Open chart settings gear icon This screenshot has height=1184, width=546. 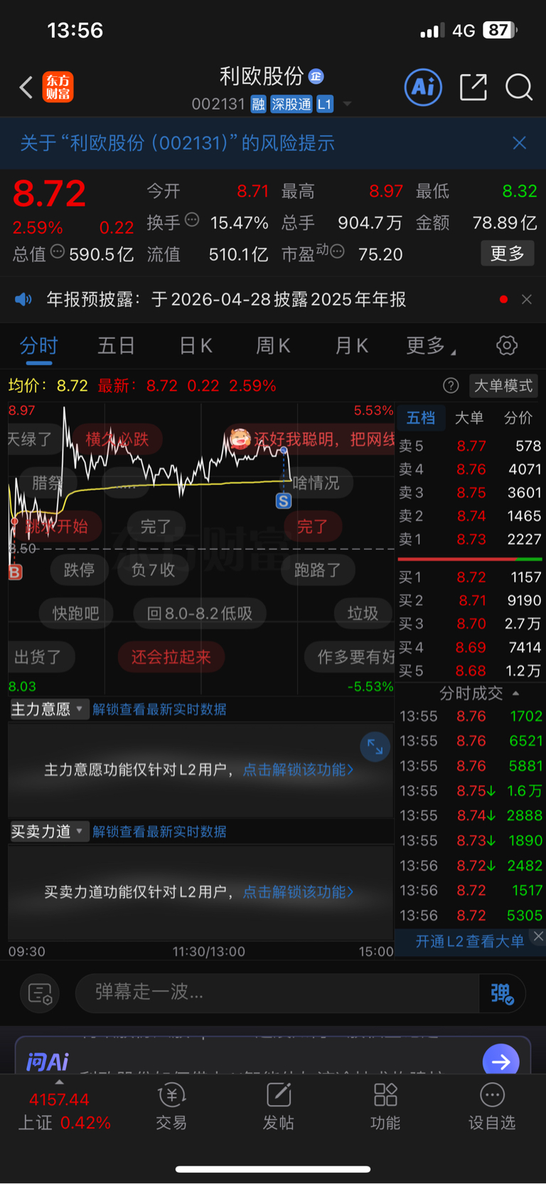(507, 346)
